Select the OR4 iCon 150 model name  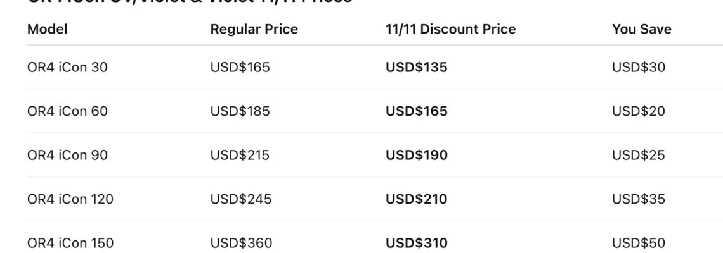point(70,243)
